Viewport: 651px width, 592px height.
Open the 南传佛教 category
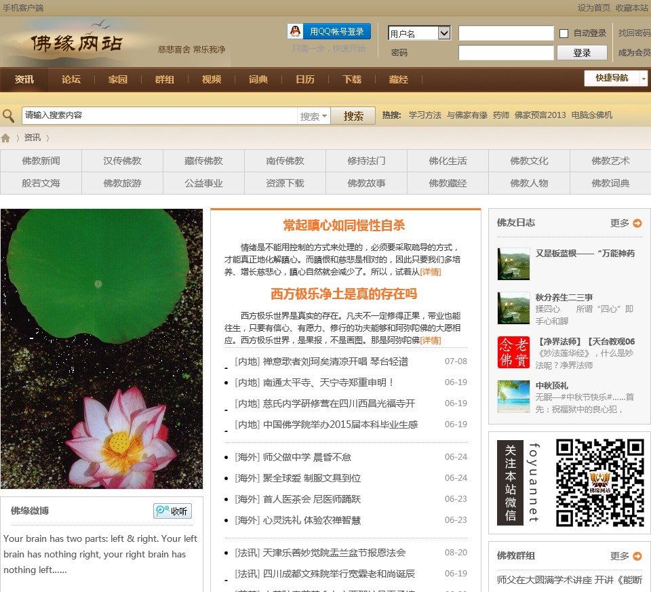[x=285, y=161]
